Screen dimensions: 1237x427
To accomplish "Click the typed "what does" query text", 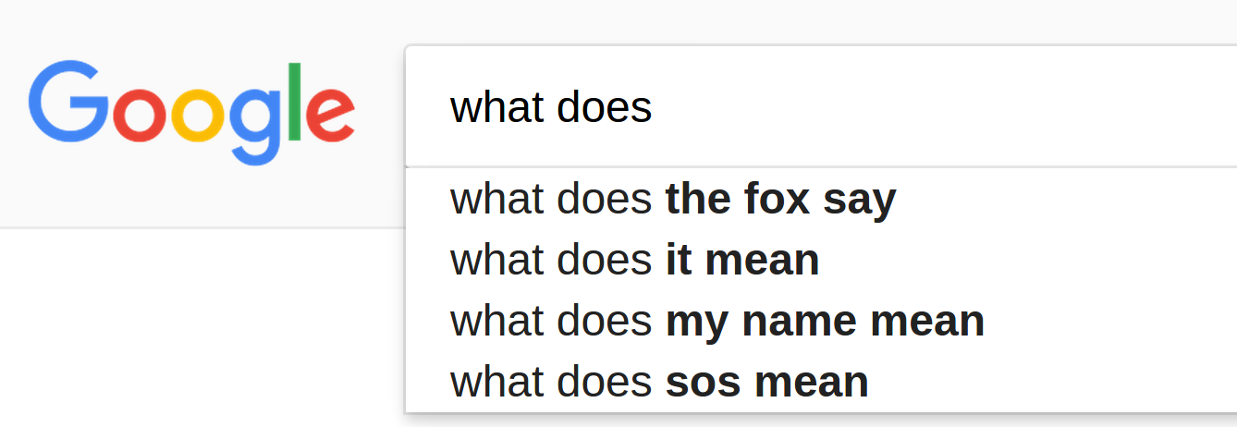I will (551, 108).
